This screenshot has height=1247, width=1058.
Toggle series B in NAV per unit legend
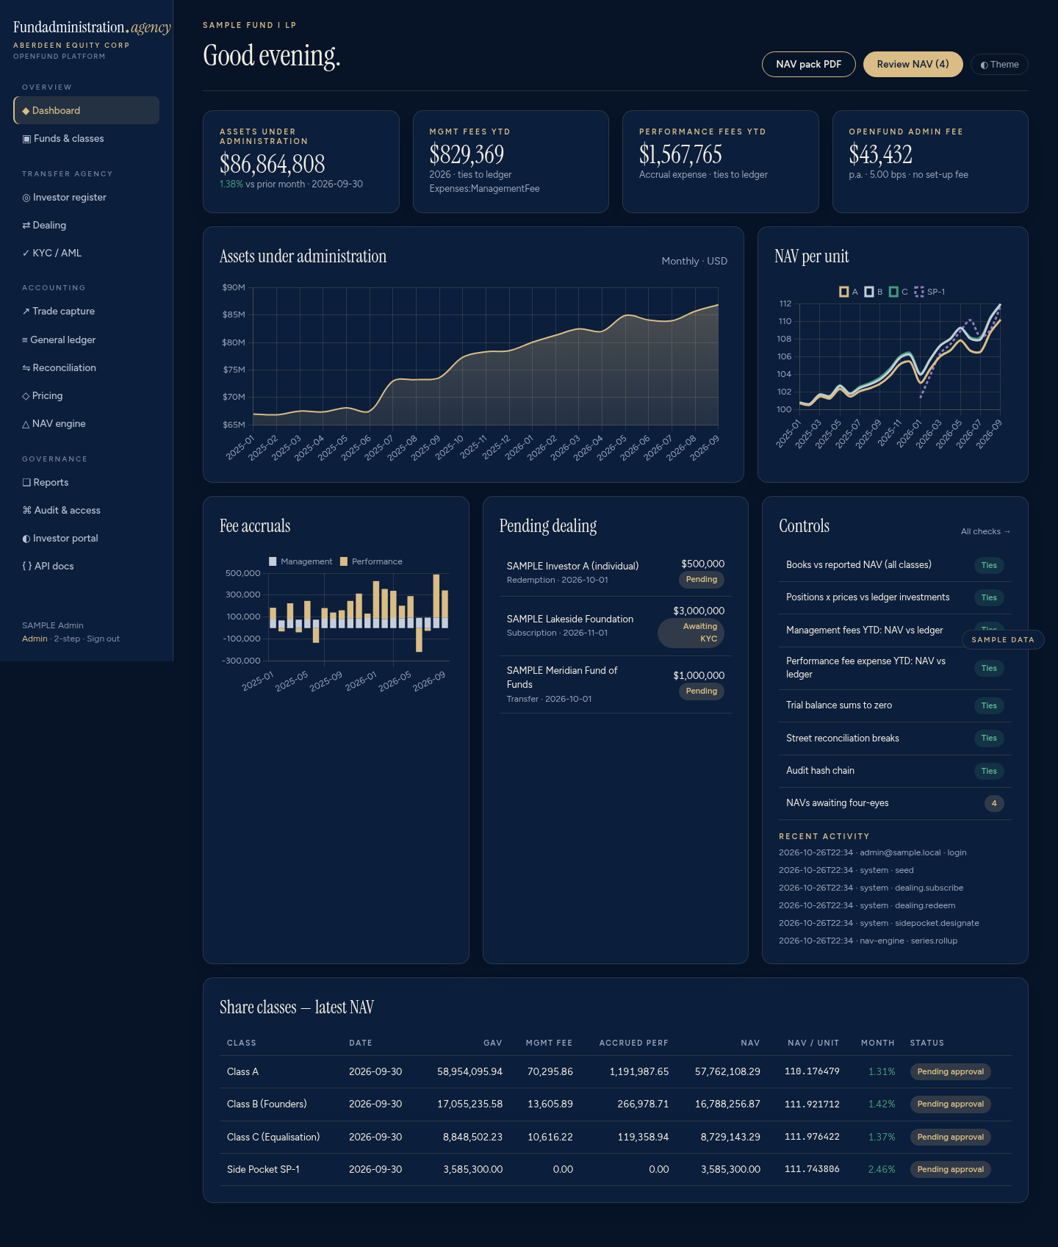[874, 292]
